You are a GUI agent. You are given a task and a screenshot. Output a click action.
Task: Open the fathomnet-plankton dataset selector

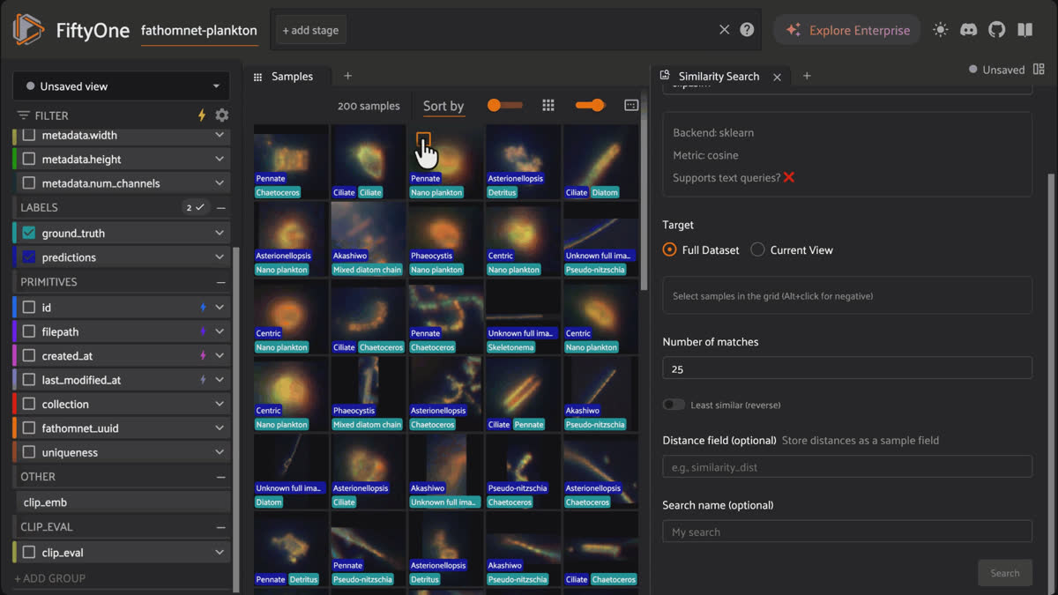[x=199, y=31]
